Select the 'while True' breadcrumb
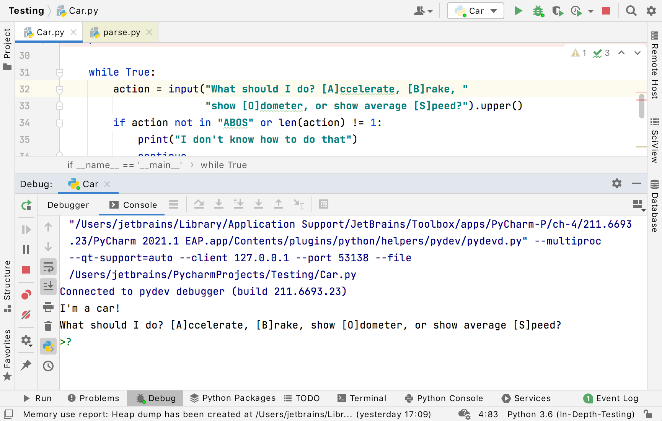662x421 pixels. 223,165
